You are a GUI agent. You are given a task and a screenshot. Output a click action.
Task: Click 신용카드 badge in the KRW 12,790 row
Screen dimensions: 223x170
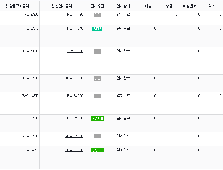point(97,119)
